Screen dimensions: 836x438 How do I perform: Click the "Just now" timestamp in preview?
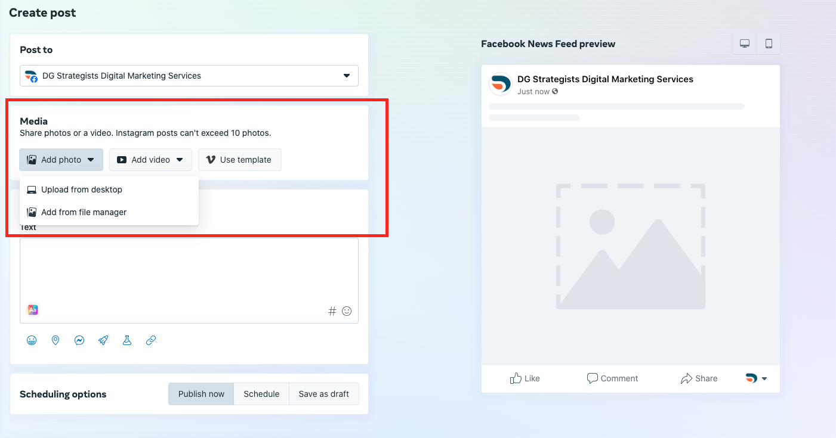pyautogui.click(x=533, y=92)
